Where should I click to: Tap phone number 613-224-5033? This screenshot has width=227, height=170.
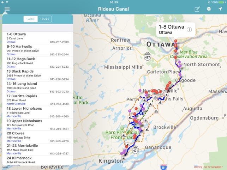(59, 67)
